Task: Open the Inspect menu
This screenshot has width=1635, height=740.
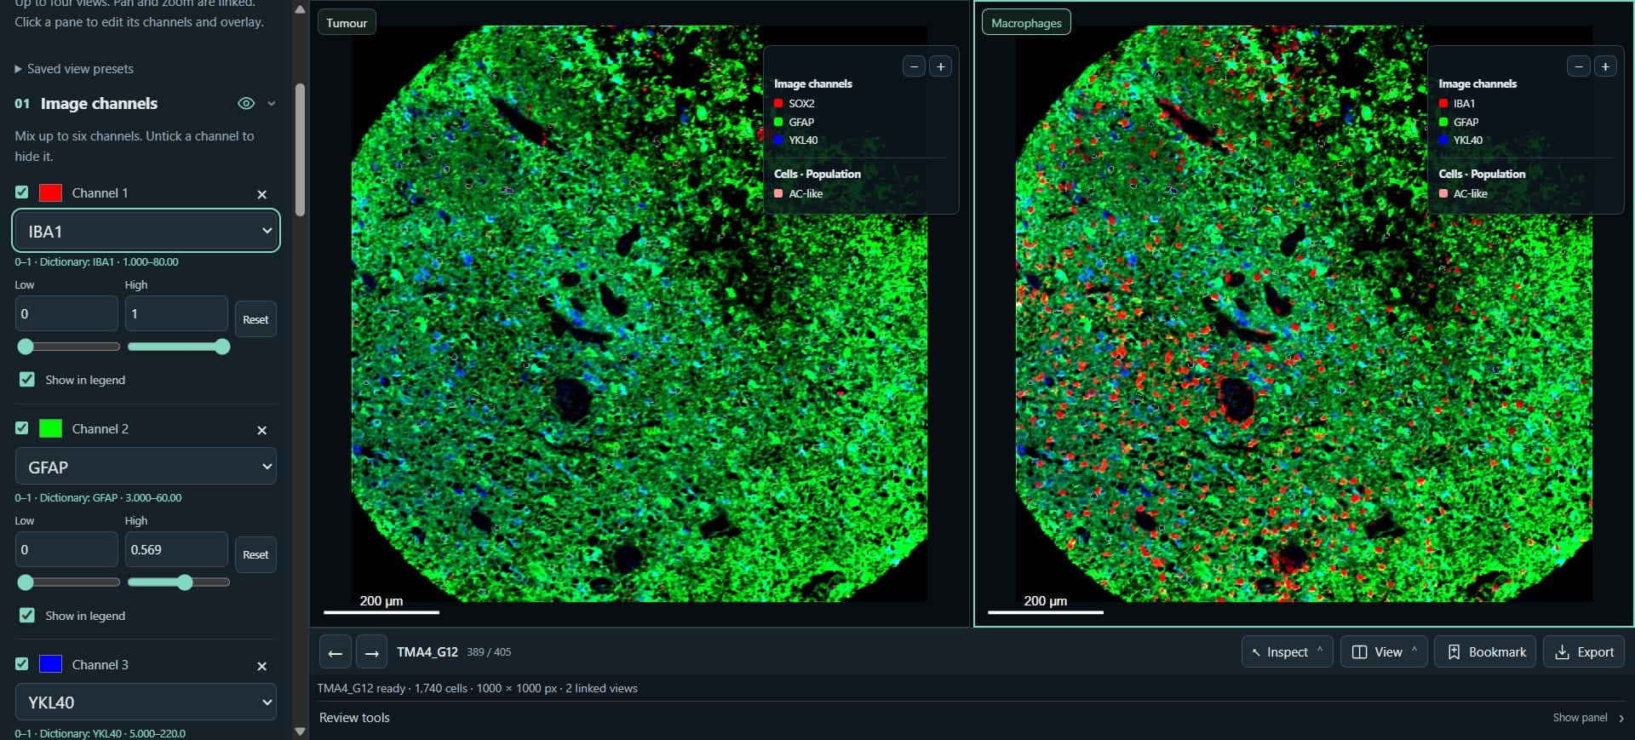Action: pyautogui.click(x=1287, y=652)
